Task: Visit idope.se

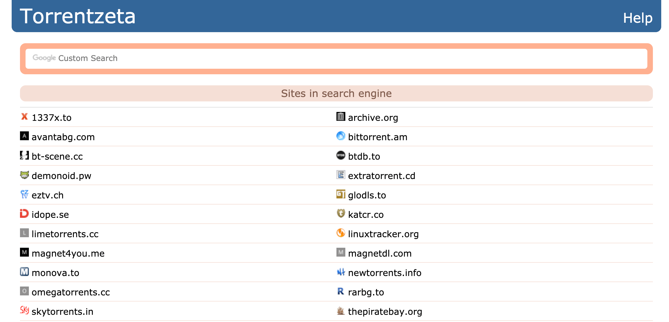Action: 50,215
